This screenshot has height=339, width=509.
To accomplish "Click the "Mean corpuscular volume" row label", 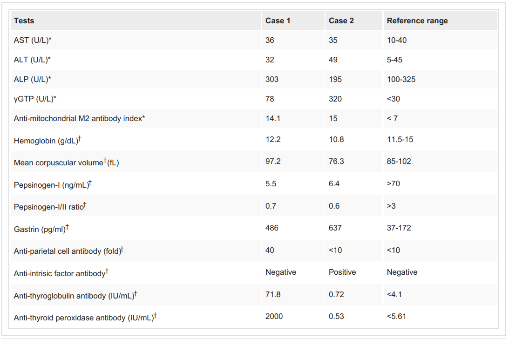I will click(66, 162).
